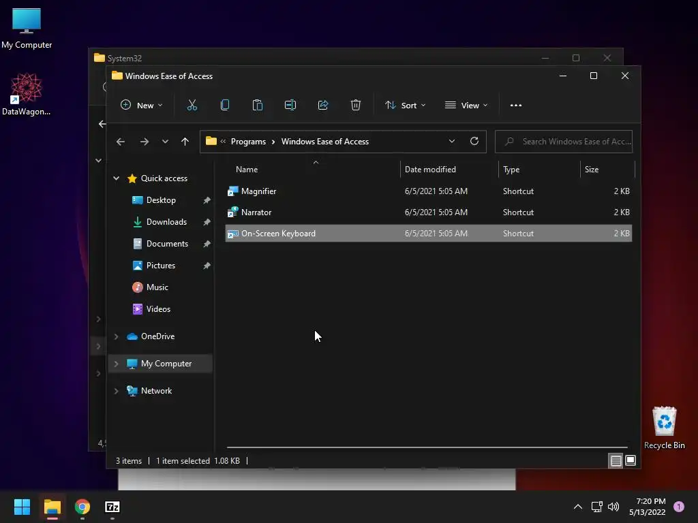Open 7-Zip from the taskbar

point(112,507)
